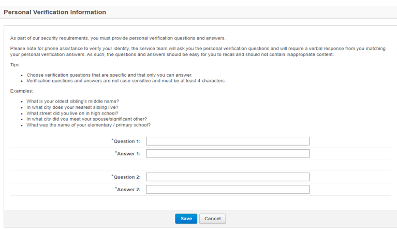Click the Question 1 text field
397x229 pixels.
pos(228,141)
